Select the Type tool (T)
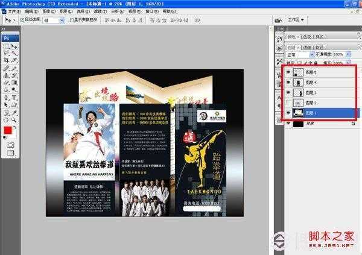 pos(14,98)
